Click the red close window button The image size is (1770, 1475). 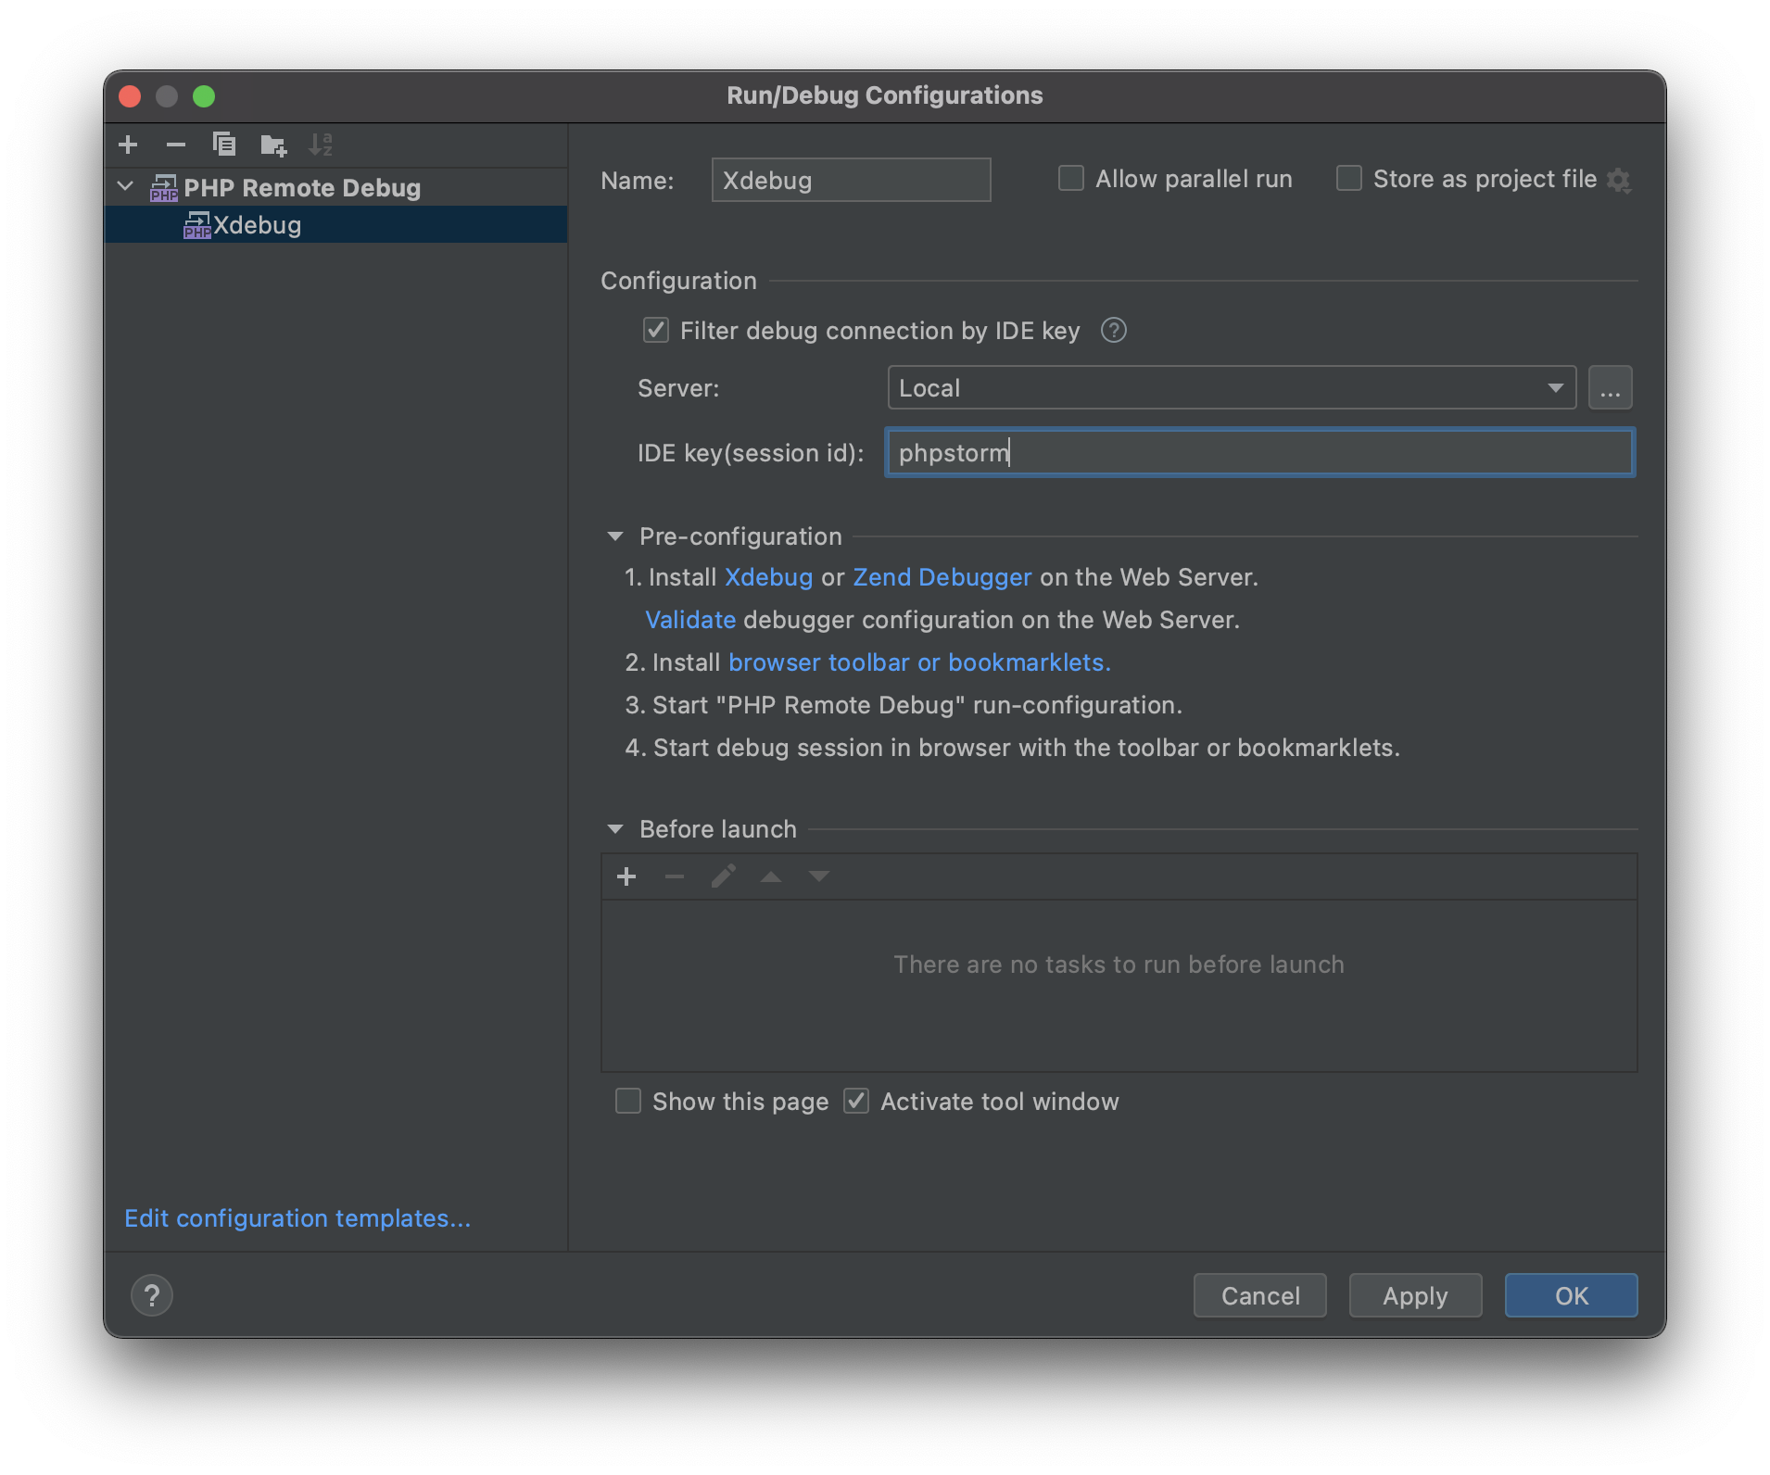click(130, 96)
